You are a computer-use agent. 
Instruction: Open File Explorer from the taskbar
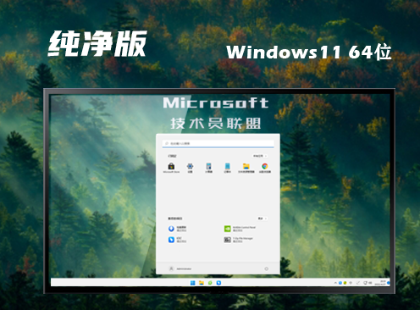(202, 283)
